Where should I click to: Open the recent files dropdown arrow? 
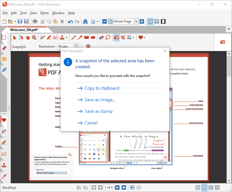pyautogui.click(x=15, y=22)
